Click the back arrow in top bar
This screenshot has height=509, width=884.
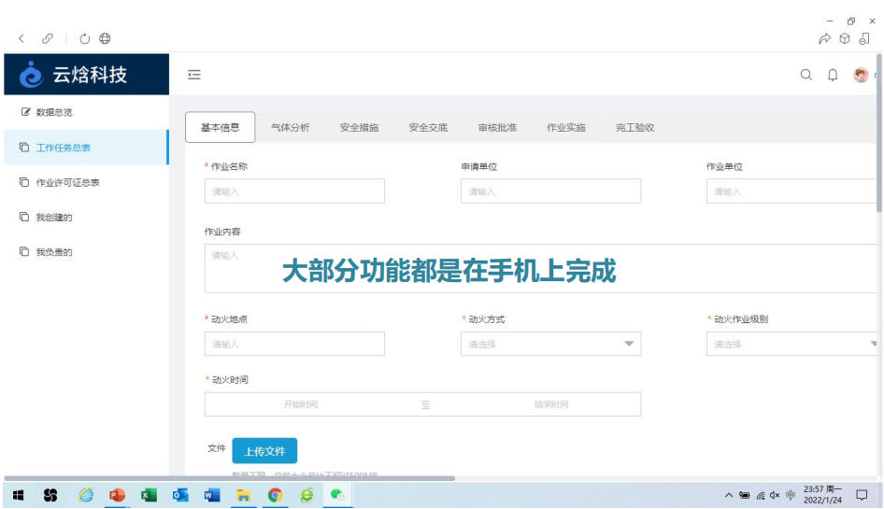tap(21, 38)
